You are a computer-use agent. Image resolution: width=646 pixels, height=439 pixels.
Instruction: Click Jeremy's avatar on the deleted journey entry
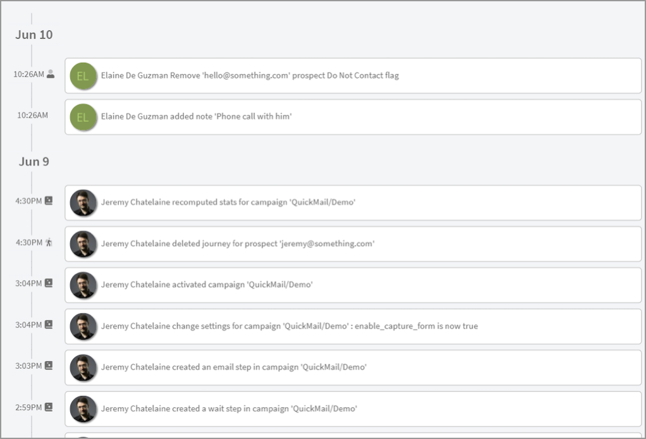pos(83,244)
